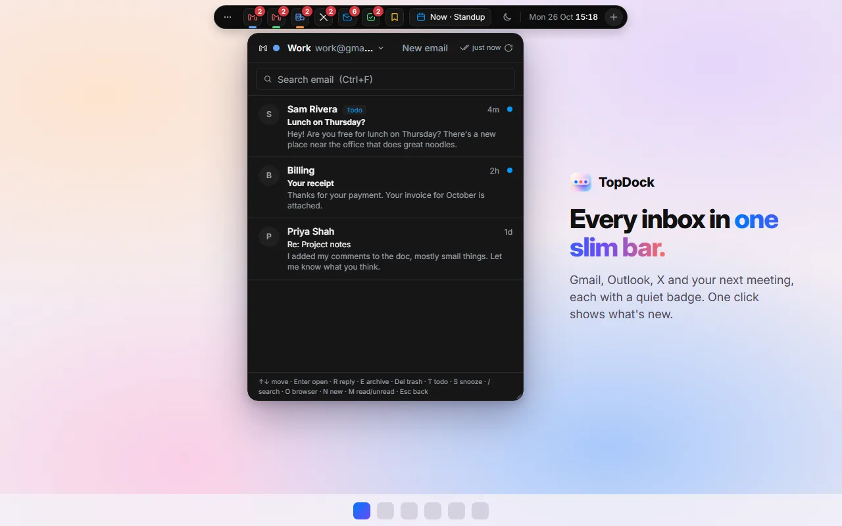Click the blue account dot beside Work

coord(276,48)
